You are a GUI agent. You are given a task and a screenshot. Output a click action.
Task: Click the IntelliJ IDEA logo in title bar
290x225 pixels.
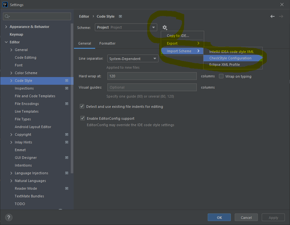click(x=5, y=4)
